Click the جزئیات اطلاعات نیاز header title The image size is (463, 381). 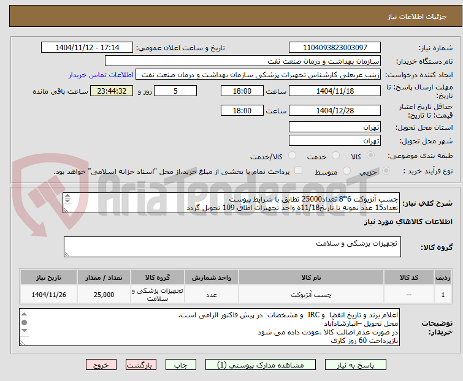(416, 17)
